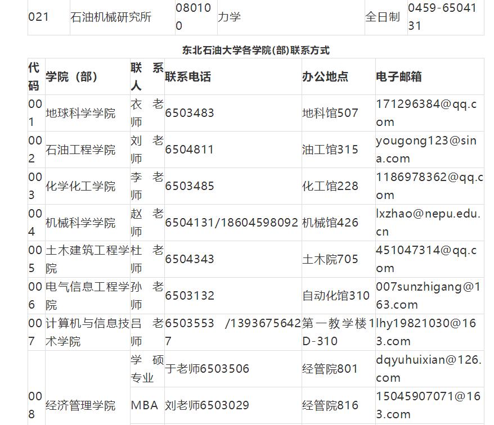Select email lxzhao@nepu.edu.cn

[429, 223]
